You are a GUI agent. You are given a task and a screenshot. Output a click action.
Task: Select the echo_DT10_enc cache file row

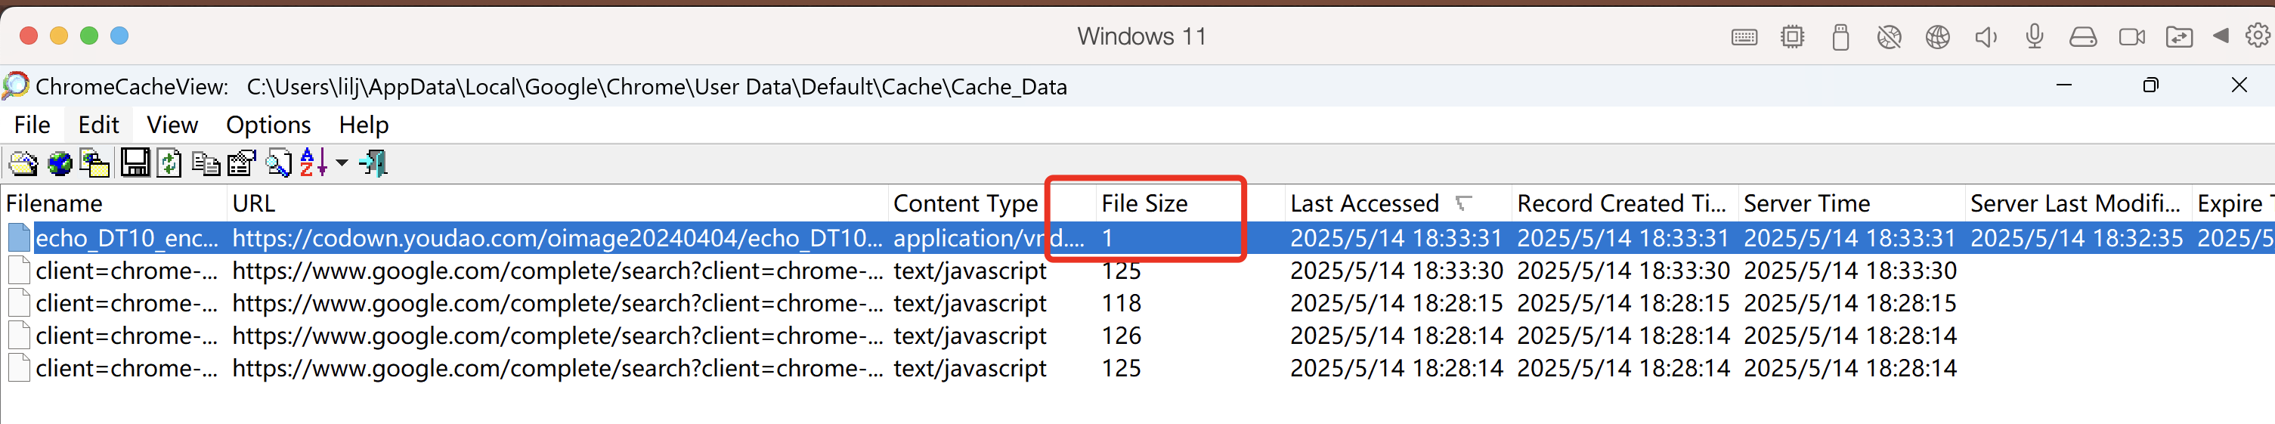point(1137,237)
